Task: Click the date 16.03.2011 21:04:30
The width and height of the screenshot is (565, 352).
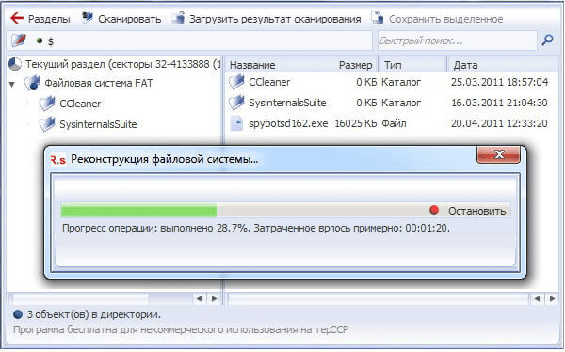Action: [x=499, y=103]
